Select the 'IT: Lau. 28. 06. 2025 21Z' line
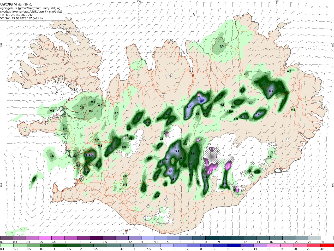This screenshot has width=334, height=251. point(16,15)
